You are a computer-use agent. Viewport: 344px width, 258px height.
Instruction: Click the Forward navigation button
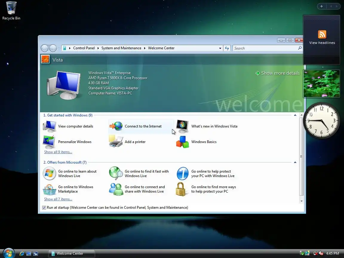coord(53,48)
